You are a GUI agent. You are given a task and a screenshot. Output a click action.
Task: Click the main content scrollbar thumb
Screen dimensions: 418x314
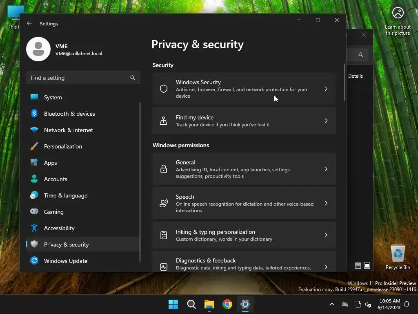[x=344, y=82]
